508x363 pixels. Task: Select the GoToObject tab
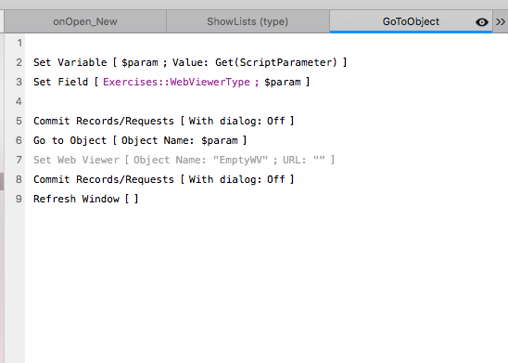411,21
